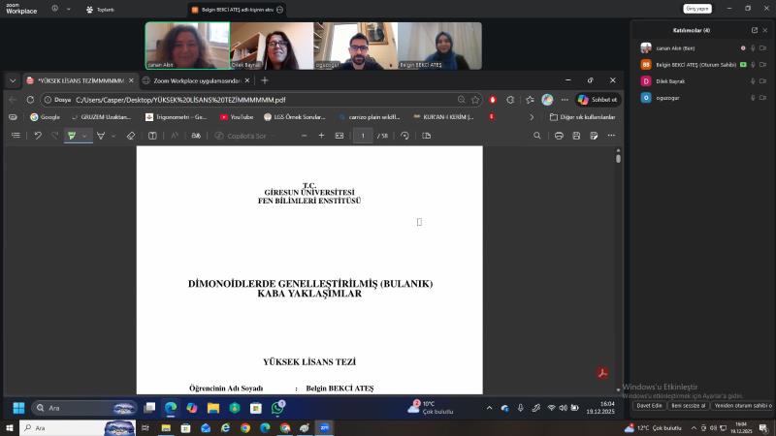Toggle microphone for Dilek Bayrak

point(753,81)
